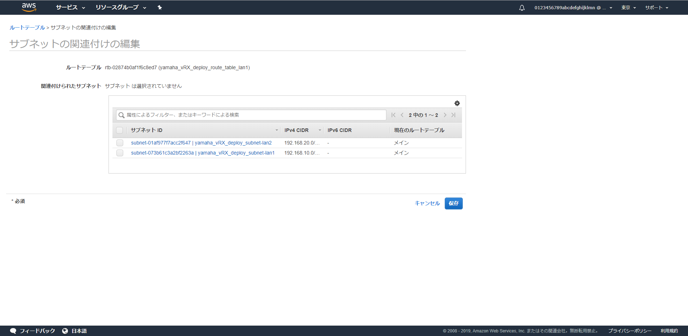Open the pinned shortcuts pin icon

coord(160,7)
